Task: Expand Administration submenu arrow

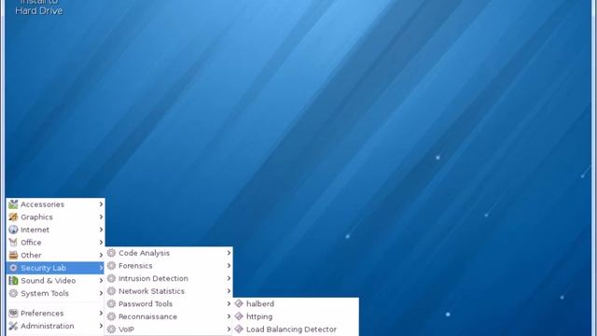Action: click(x=101, y=326)
